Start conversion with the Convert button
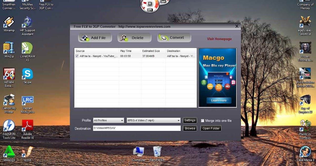Image resolution: width=316 pixels, height=166 pixels. 174,38
